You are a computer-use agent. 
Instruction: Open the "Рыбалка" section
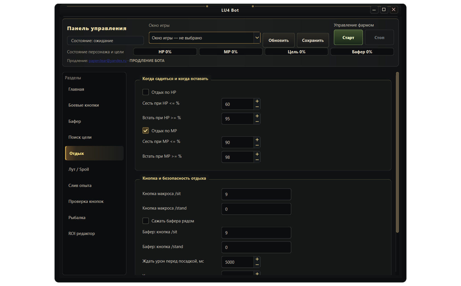(94, 218)
